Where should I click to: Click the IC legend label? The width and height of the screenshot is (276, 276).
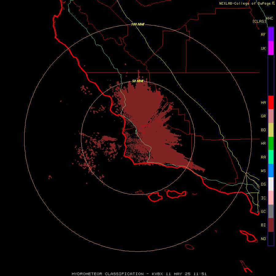263,198
